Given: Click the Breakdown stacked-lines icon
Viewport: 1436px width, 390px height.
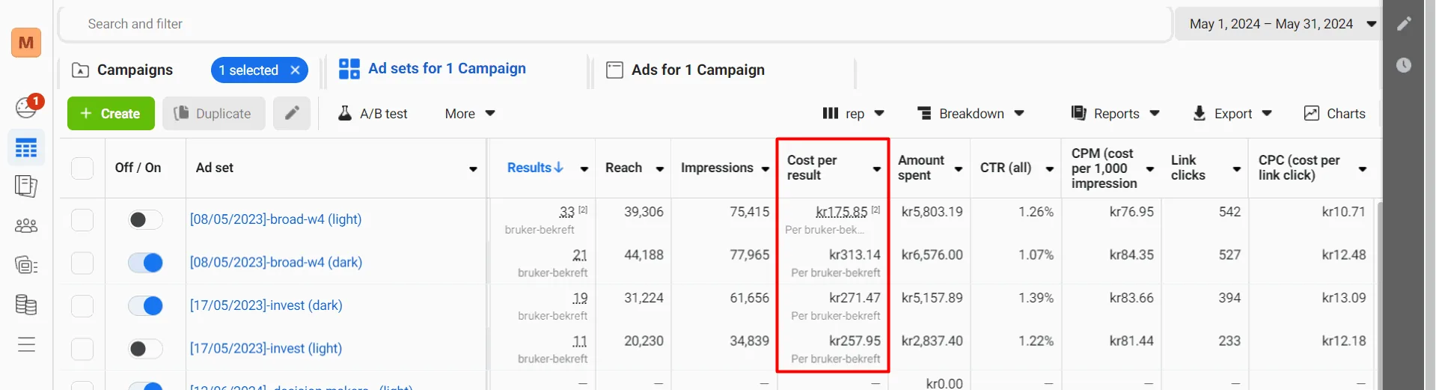Looking at the screenshot, I should tap(925, 114).
